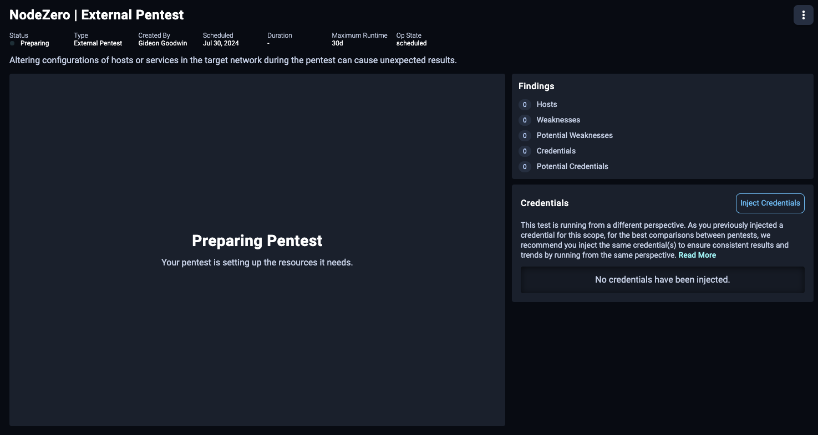Click the Findings panel heading
The height and width of the screenshot is (435, 818).
[536, 86]
